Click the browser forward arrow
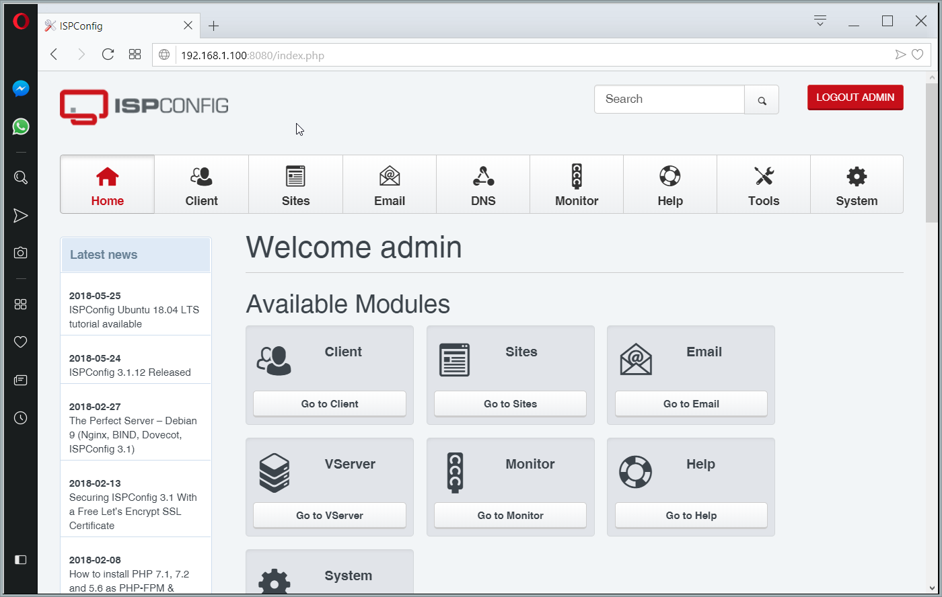The width and height of the screenshot is (942, 597). tap(81, 54)
